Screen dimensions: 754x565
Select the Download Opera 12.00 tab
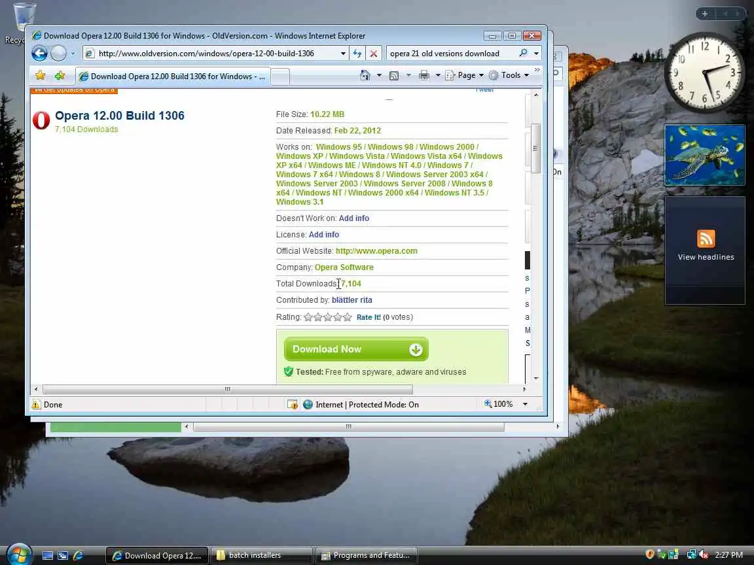click(172, 77)
